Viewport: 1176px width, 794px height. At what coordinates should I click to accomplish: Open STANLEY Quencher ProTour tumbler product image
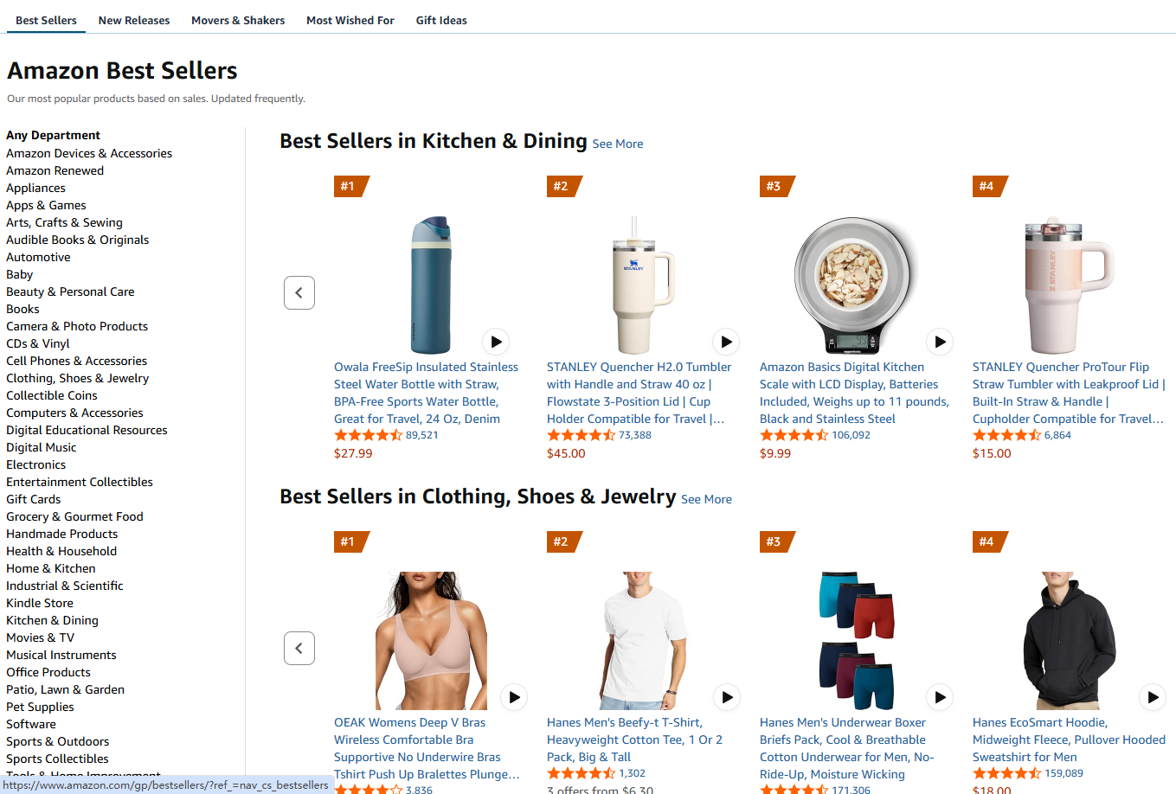pos(1069,285)
